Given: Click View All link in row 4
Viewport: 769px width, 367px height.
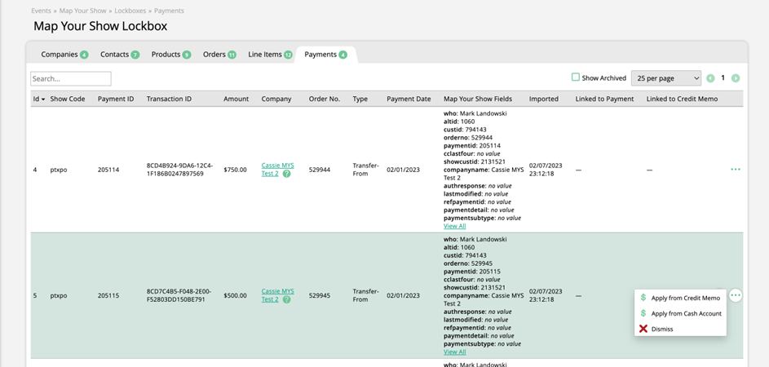Looking at the screenshot, I should point(454,226).
